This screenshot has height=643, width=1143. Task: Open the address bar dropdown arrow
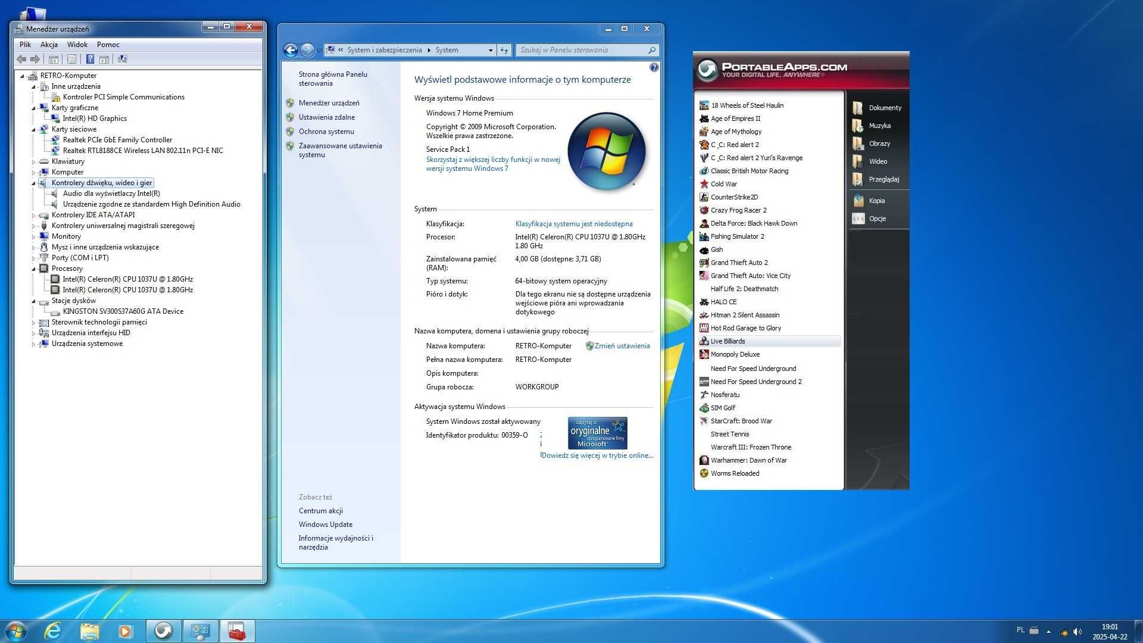pos(491,50)
